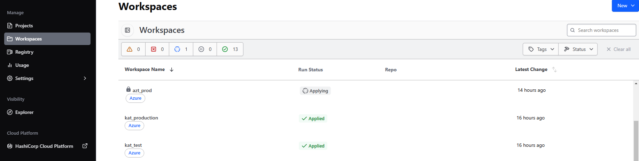639x161 pixels.
Task: Open the Status filter dropdown
Action: click(578, 49)
